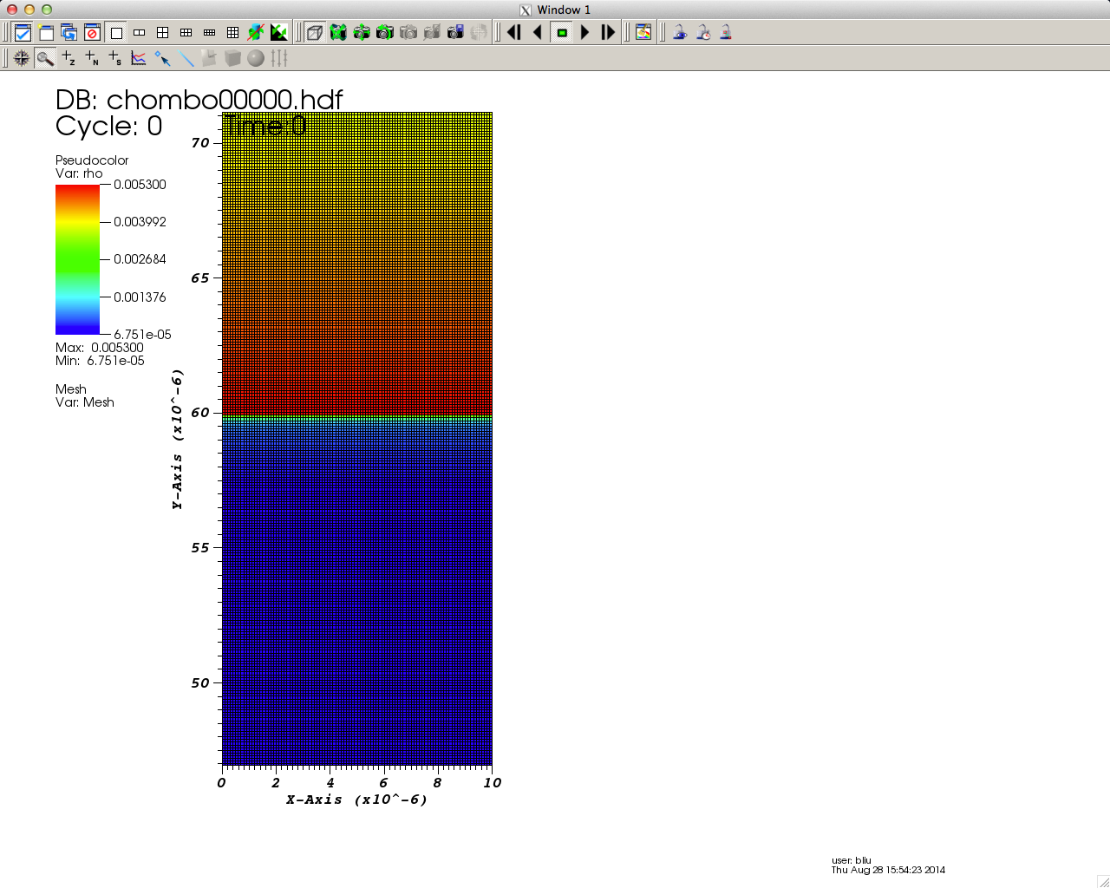Click the 'Window 1' title bar text
The height and width of the screenshot is (888, 1110).
pos(564,10)
